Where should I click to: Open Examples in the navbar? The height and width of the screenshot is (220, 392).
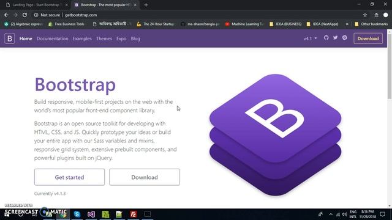pyautogui.click(x=82, y=38)
